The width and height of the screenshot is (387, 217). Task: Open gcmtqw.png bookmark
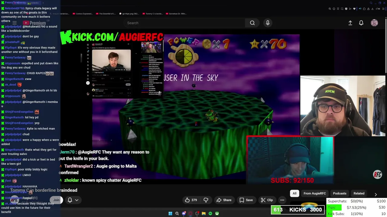129,14
